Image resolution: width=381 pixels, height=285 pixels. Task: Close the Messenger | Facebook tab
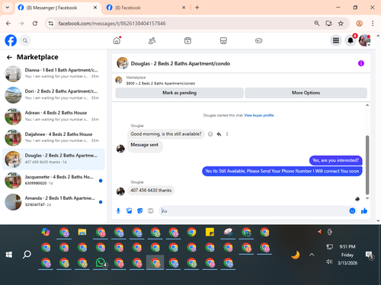point(95,8)
